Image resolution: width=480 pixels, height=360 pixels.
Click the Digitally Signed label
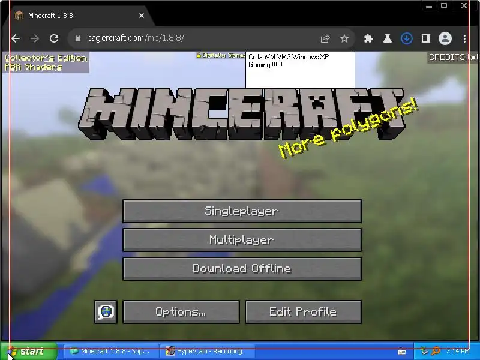pyautogui.click(x=221, y=55)
